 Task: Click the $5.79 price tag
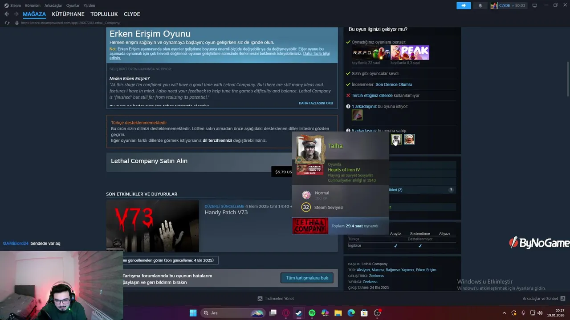(x=283, y=172)
